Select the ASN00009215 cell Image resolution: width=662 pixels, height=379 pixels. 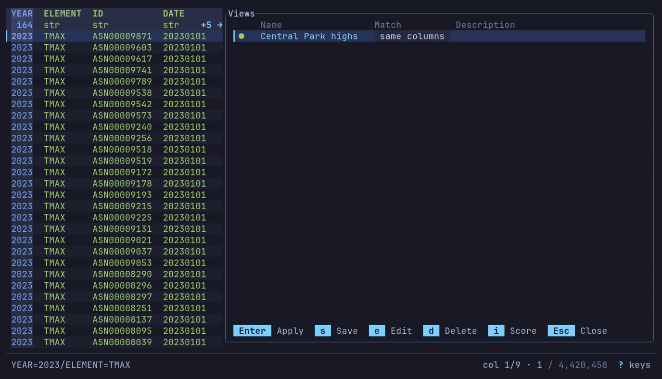(122, 206)
